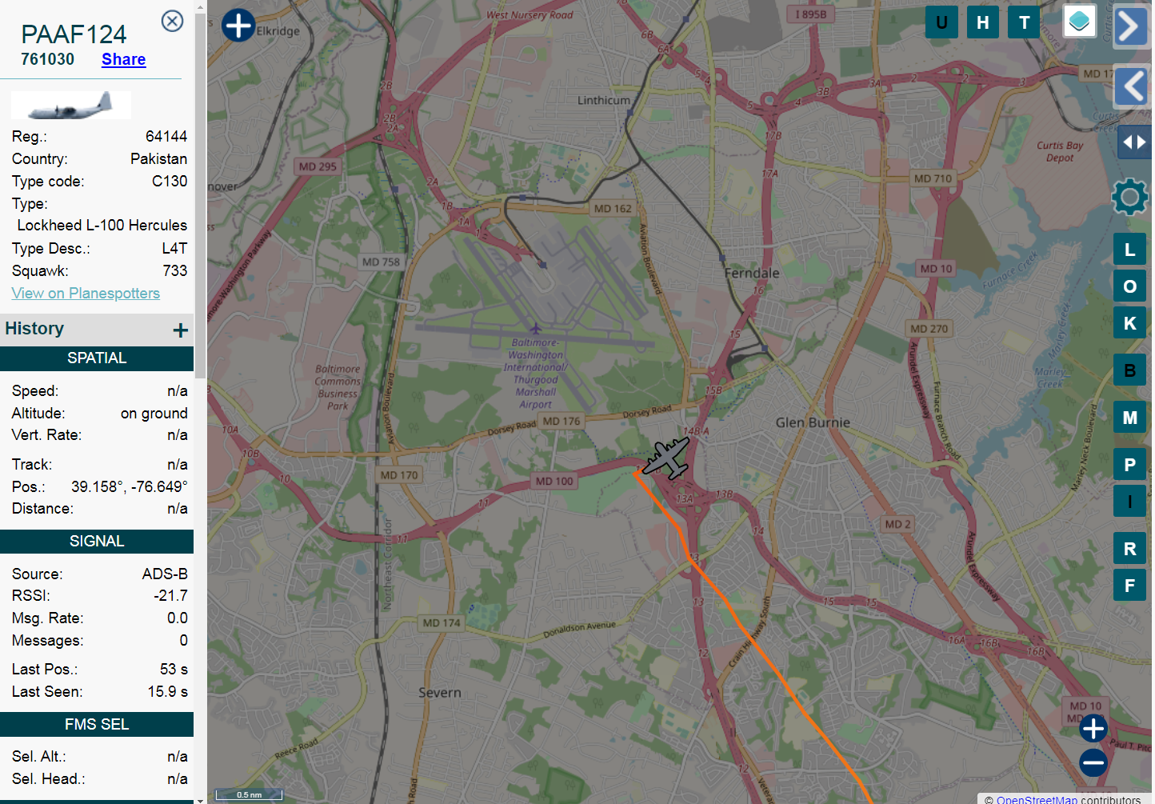Click the R map button
The height and width of the screenshot is (804, 1155).
[1129, 549]
